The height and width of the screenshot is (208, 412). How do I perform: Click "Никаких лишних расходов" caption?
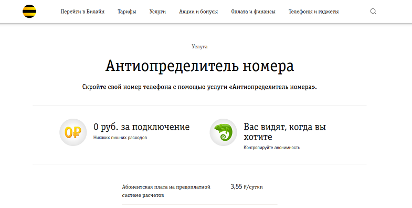click(120, 138)
